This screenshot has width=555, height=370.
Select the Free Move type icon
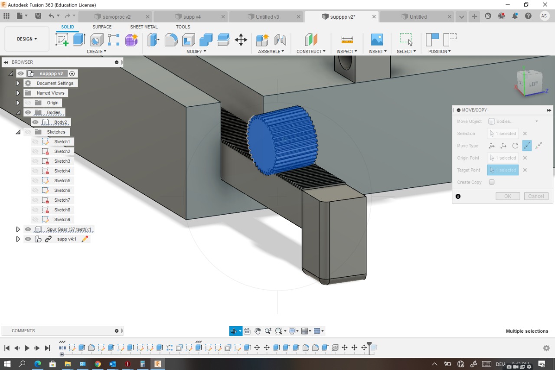[x=492, y=146]
